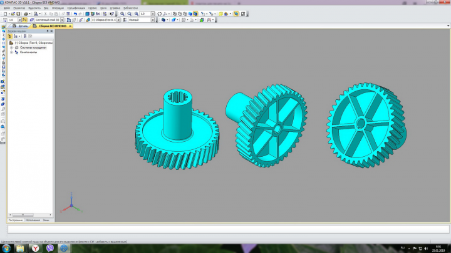Viewport: 451px width, 253px height.
Task: Toggle the highlighted button near the toolbar end
Action: (x=236, y=14)
